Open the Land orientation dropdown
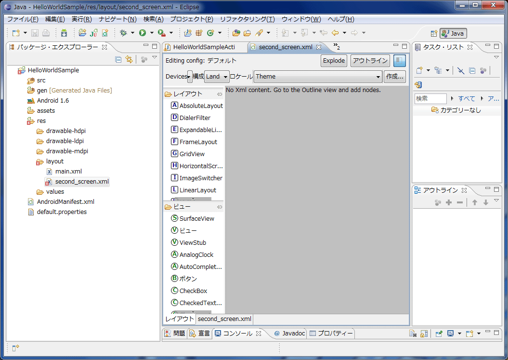Image resolution: width=508 pixels, height=360 pixels. [x=217, y=77]
